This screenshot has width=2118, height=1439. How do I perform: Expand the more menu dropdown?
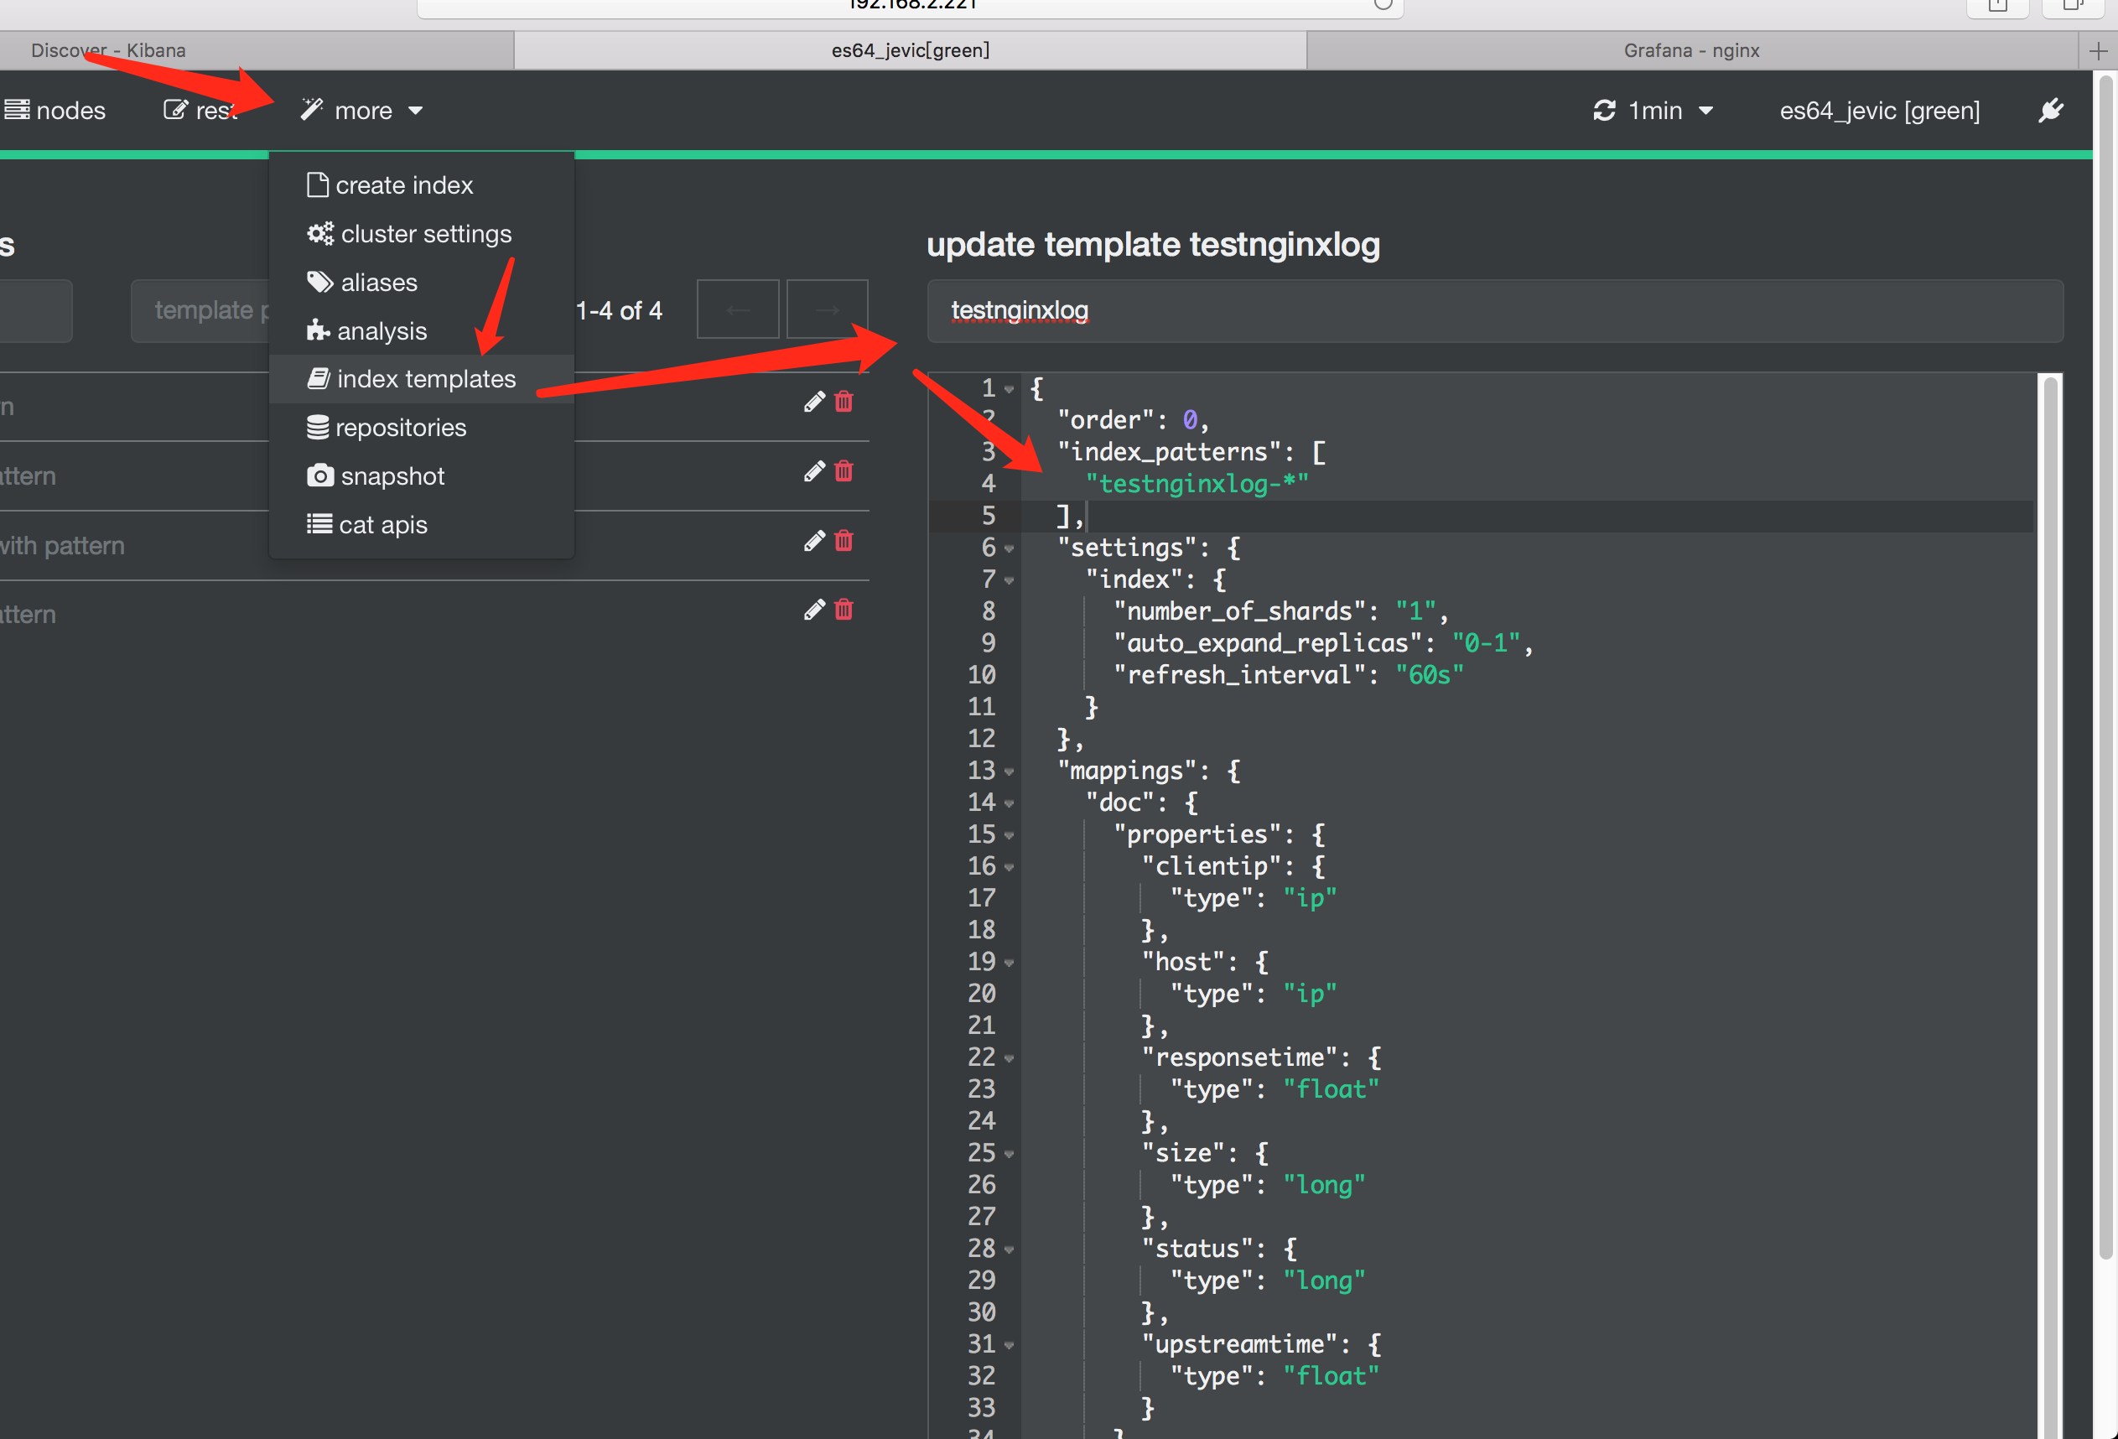[x=363, y=110]
